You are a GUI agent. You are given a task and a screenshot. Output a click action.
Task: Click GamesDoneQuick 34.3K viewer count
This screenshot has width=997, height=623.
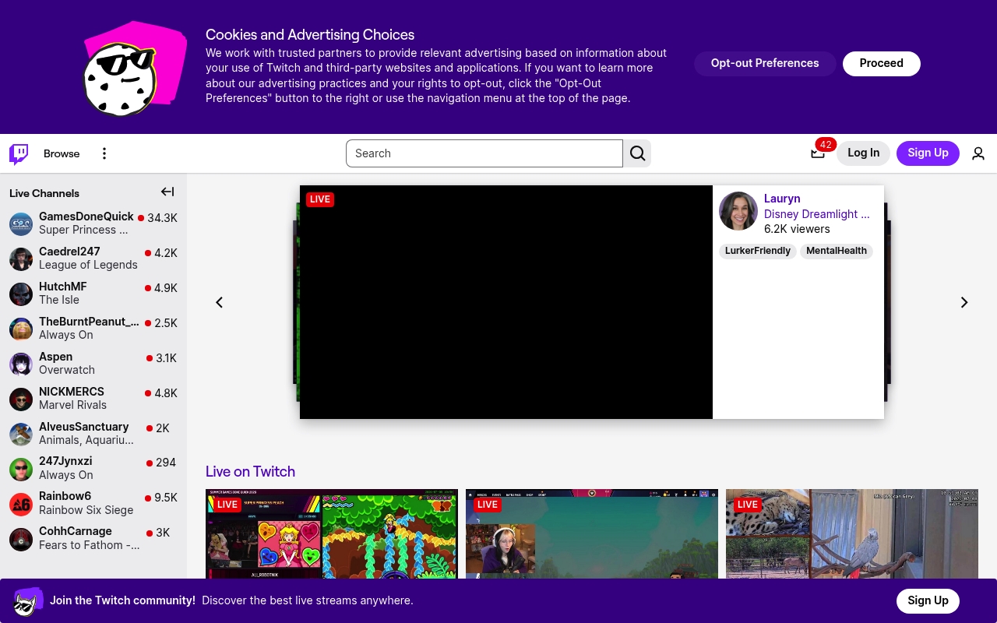pyautogui.click(x=162, y=218)
